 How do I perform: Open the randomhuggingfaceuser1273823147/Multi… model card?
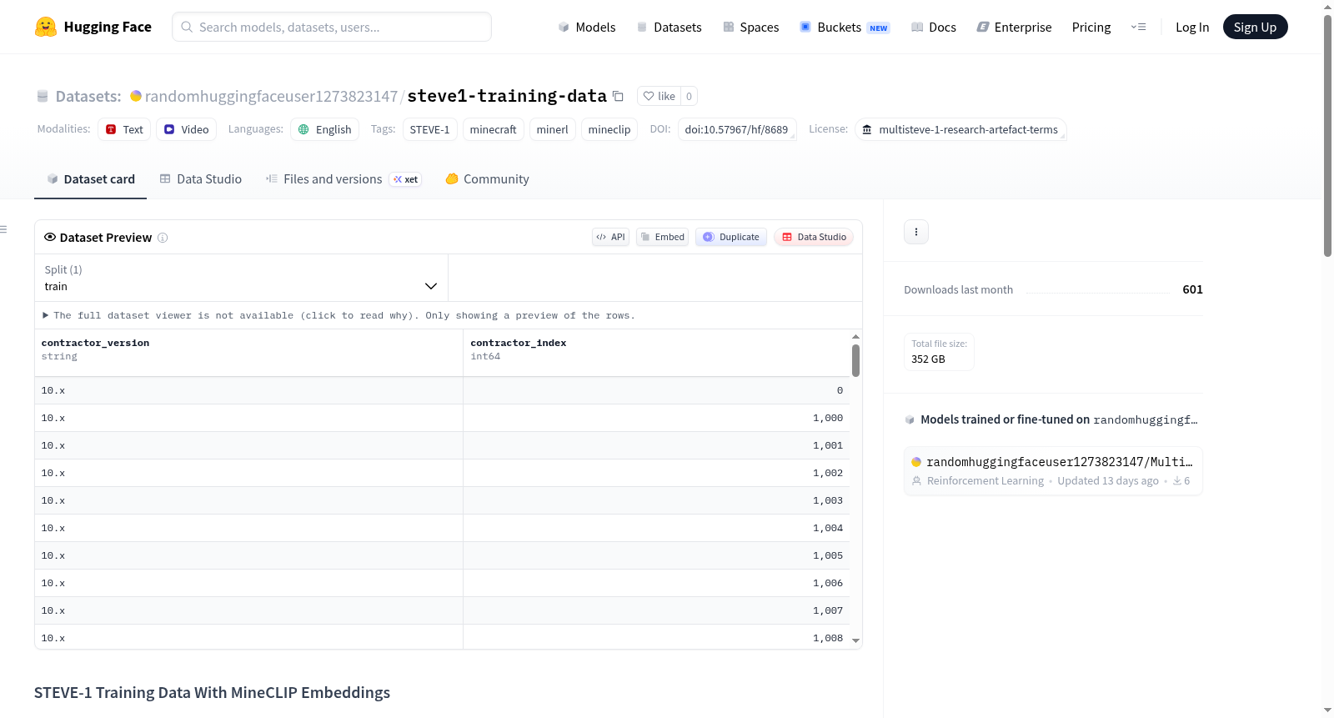click(x=1053, y=470)
